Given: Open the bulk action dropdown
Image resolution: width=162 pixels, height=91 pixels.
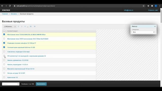Looking at the screenshot, I should click(x=11, y=84).
